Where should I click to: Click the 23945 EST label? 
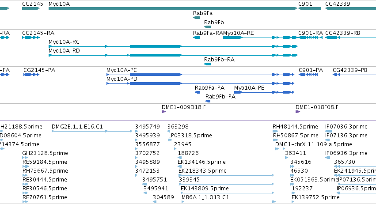point(183,144)
